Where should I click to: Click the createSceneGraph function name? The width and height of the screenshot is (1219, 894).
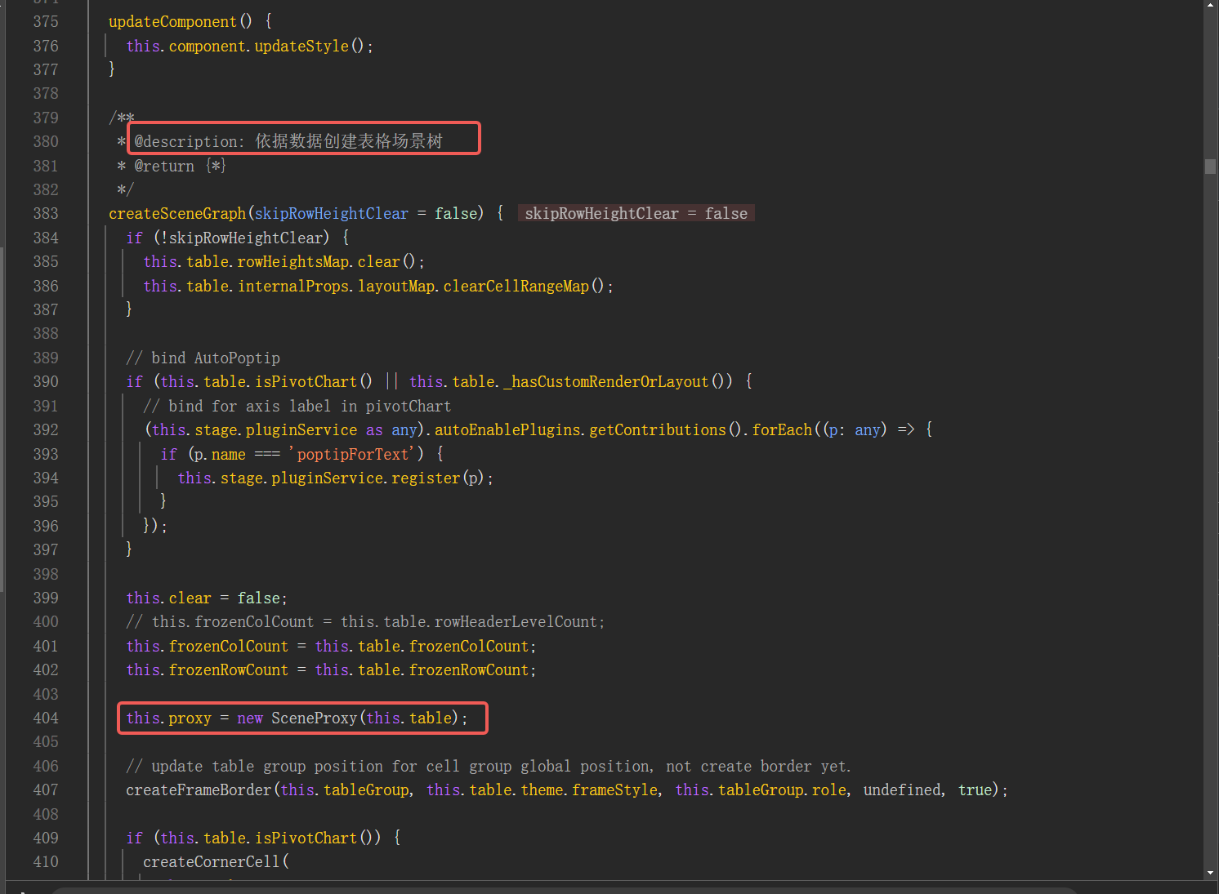click(x=177, y=214)
